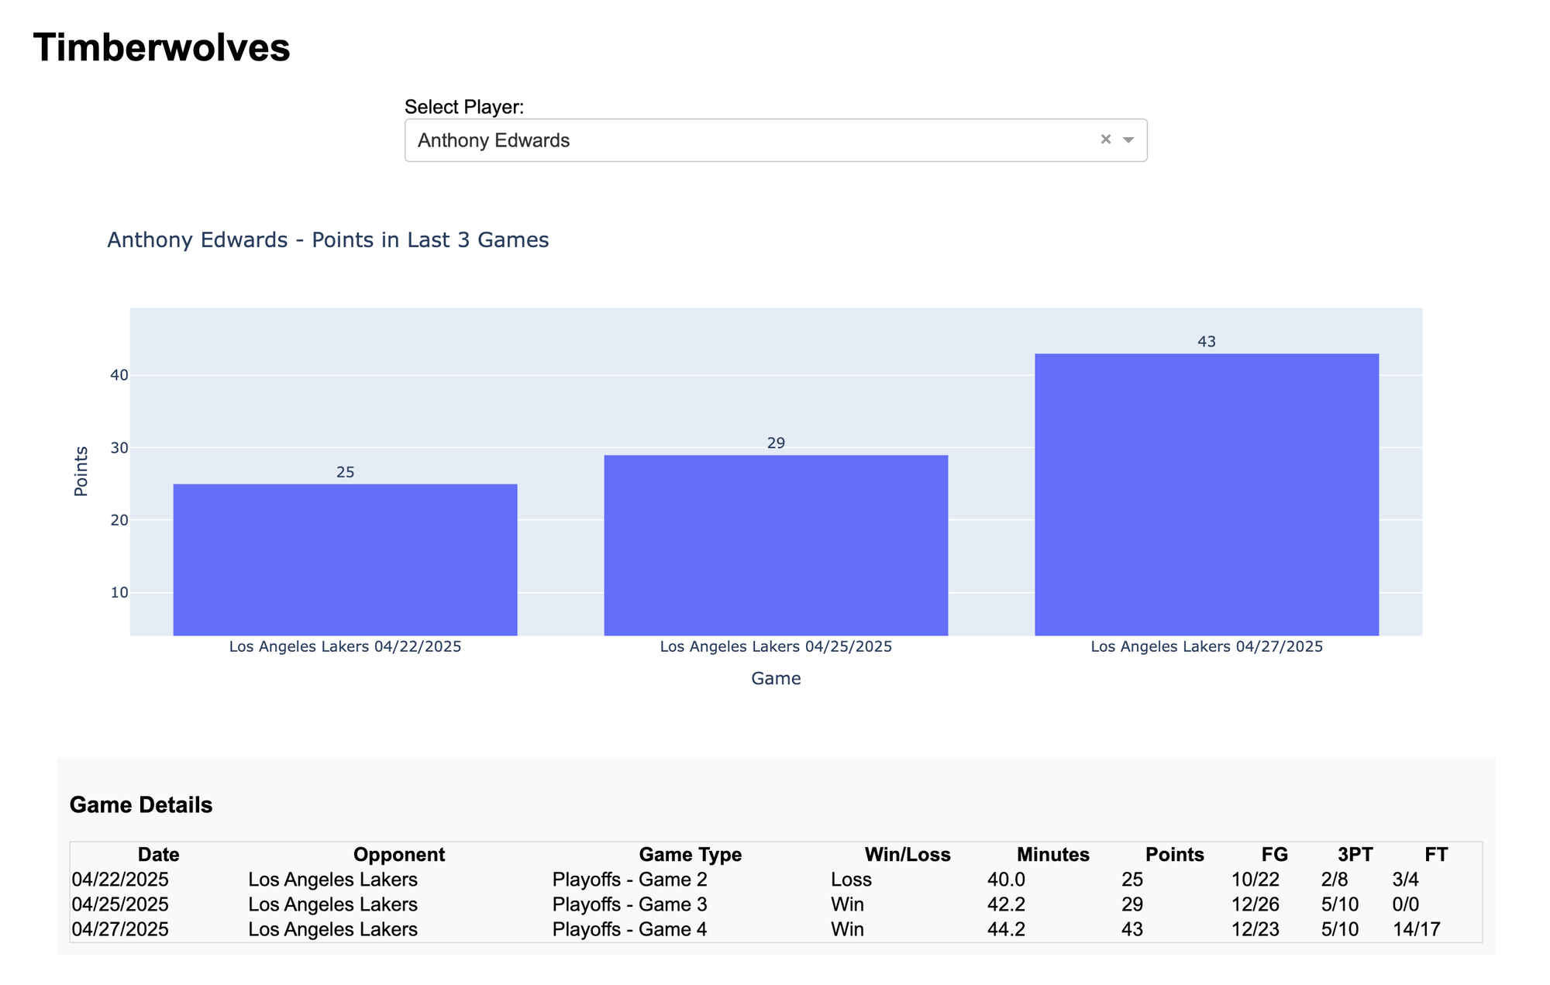The height and width of the screenshot is (985, 1550).
Task: Click the 3PT column header
Action: [x=1355, y=855]
